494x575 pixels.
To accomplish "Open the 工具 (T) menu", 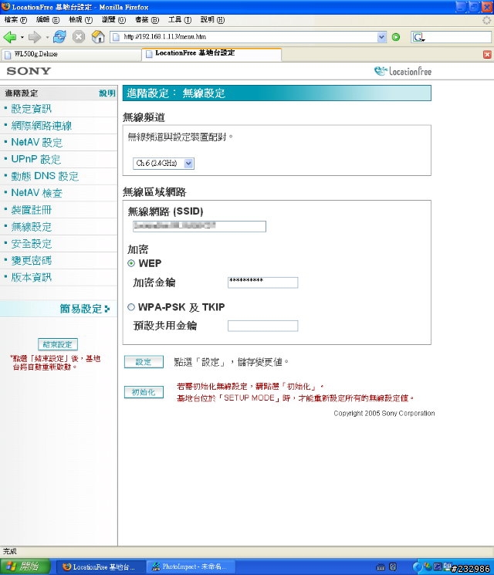I will (x=180, y=19).
